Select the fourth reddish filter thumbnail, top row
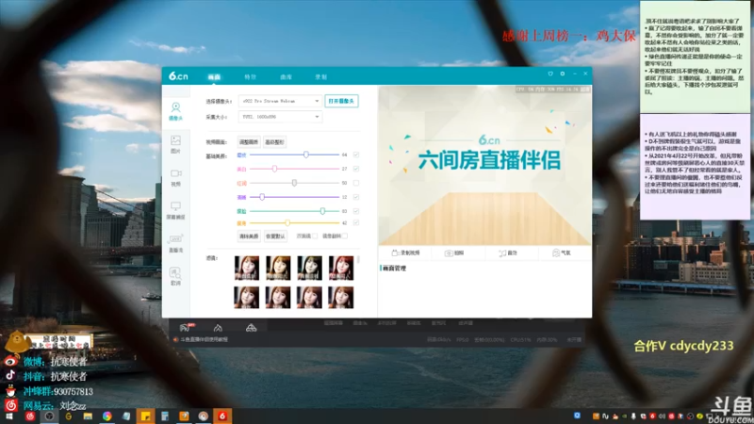 341,268
